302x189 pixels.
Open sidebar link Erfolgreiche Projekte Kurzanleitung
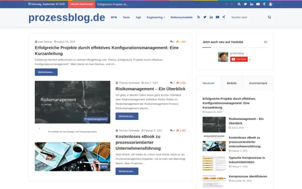pyautogui.click(x=229, y=103)
